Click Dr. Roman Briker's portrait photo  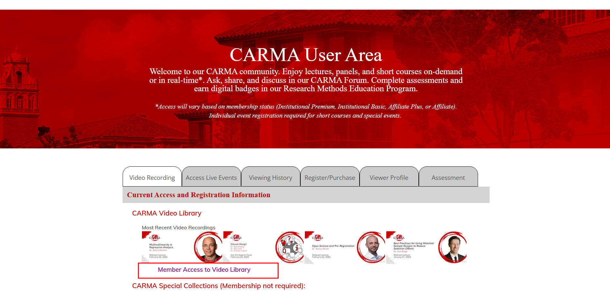371,247
